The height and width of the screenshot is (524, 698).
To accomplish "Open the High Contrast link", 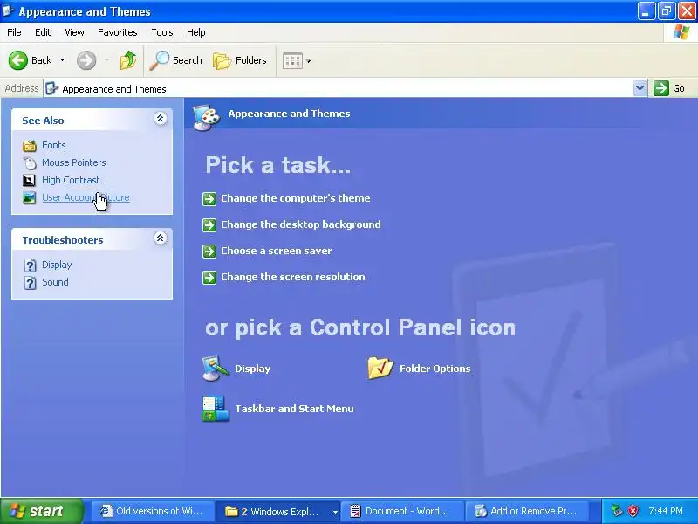I will click(71, 180).
